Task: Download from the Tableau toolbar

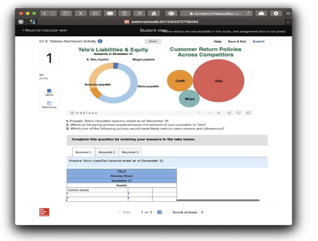Action: point(238,113)
